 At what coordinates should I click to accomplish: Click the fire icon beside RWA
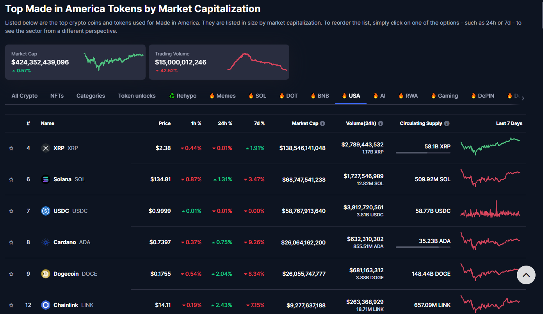[401, 96]
